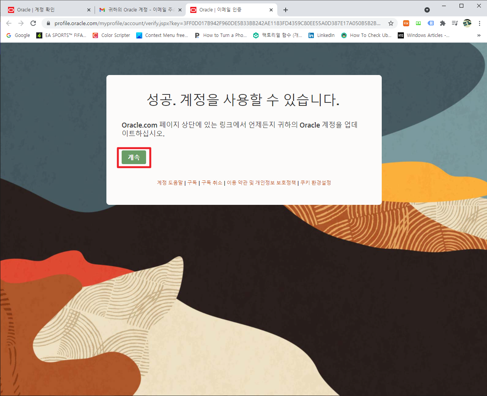
Task: Close the Oracle 계정 확인 tab
Action: pyautogui.click(x=88, y=10)
